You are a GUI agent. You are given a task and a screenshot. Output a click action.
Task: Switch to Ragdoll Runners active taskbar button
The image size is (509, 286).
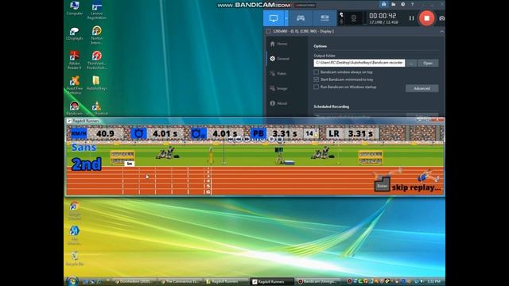point(272,281)
